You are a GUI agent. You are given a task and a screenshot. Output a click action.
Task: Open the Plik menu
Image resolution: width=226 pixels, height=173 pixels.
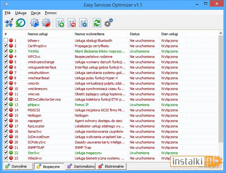tap(8, 13)
